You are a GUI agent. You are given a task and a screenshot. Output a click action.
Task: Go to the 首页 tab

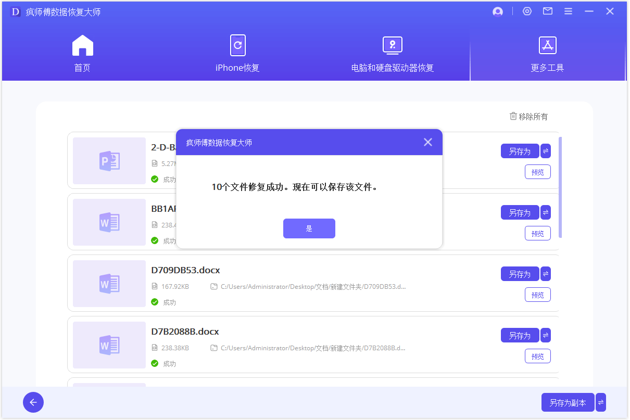point(82,54)
